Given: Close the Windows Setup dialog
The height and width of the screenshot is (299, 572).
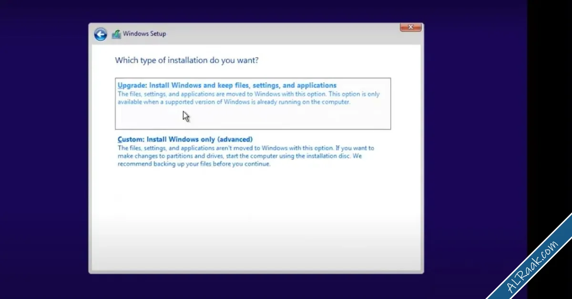Looking at the screenshot, I should point(410,28).
